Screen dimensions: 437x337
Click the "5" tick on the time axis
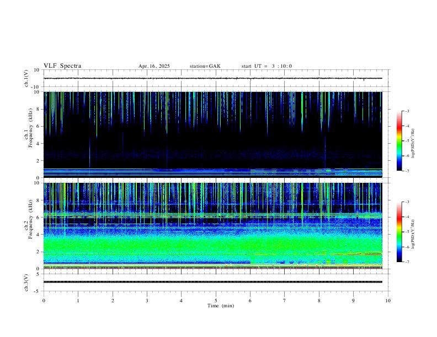tap(216, 301)
